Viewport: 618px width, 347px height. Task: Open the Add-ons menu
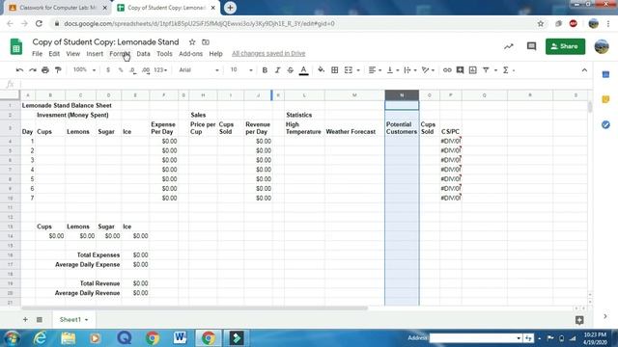pos(191,54)
